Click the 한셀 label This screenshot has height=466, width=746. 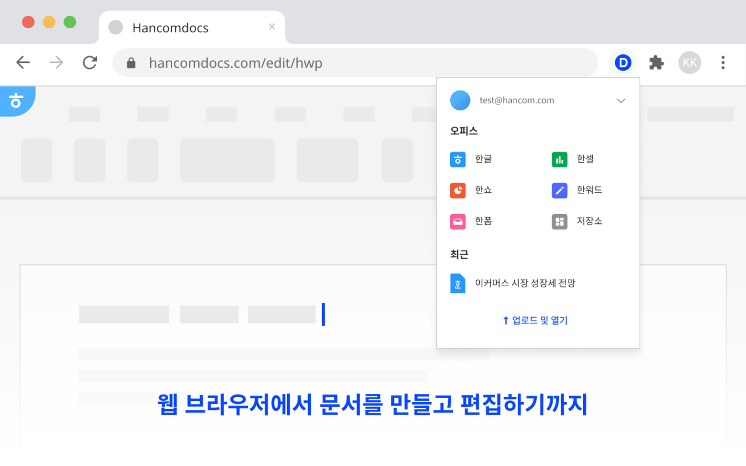(x=585, y=159)
